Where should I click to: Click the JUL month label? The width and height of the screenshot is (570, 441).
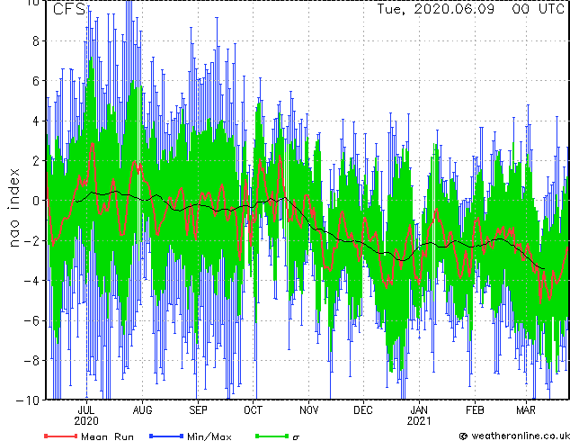(86, 410)
